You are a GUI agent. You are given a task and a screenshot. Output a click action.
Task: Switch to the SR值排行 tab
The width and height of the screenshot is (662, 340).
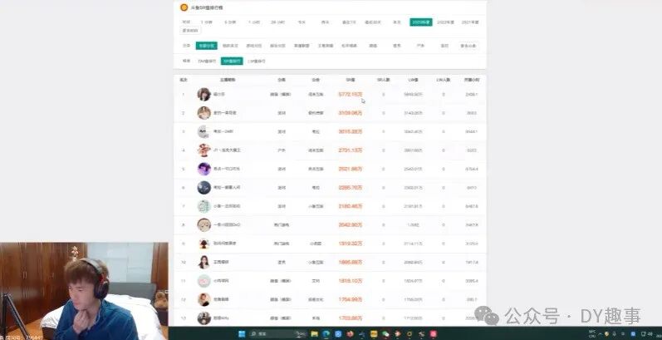tap(232, 61)
